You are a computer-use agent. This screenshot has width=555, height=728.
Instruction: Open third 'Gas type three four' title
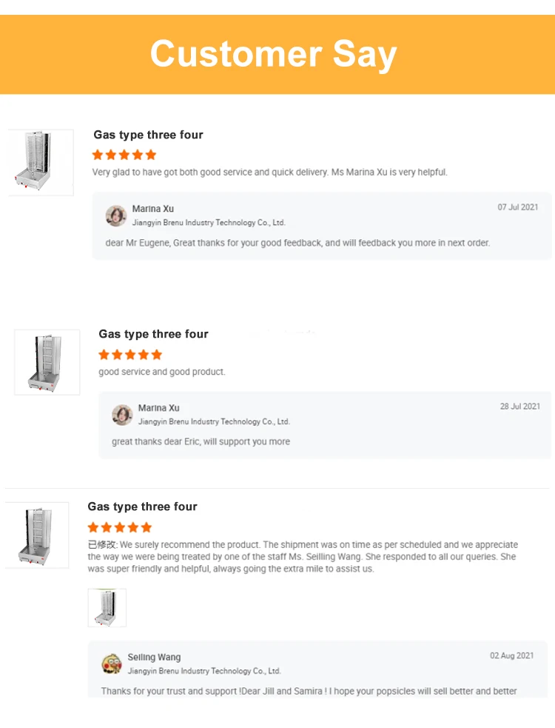(x=143, y=507)
